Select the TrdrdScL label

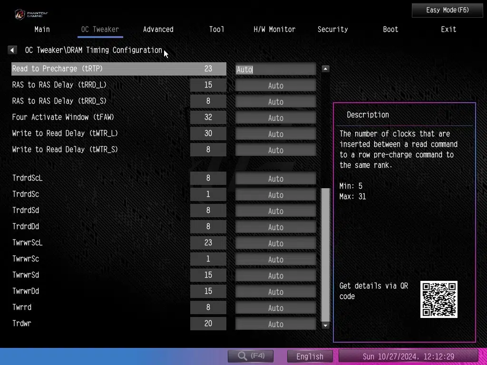[x=27, y=178]
